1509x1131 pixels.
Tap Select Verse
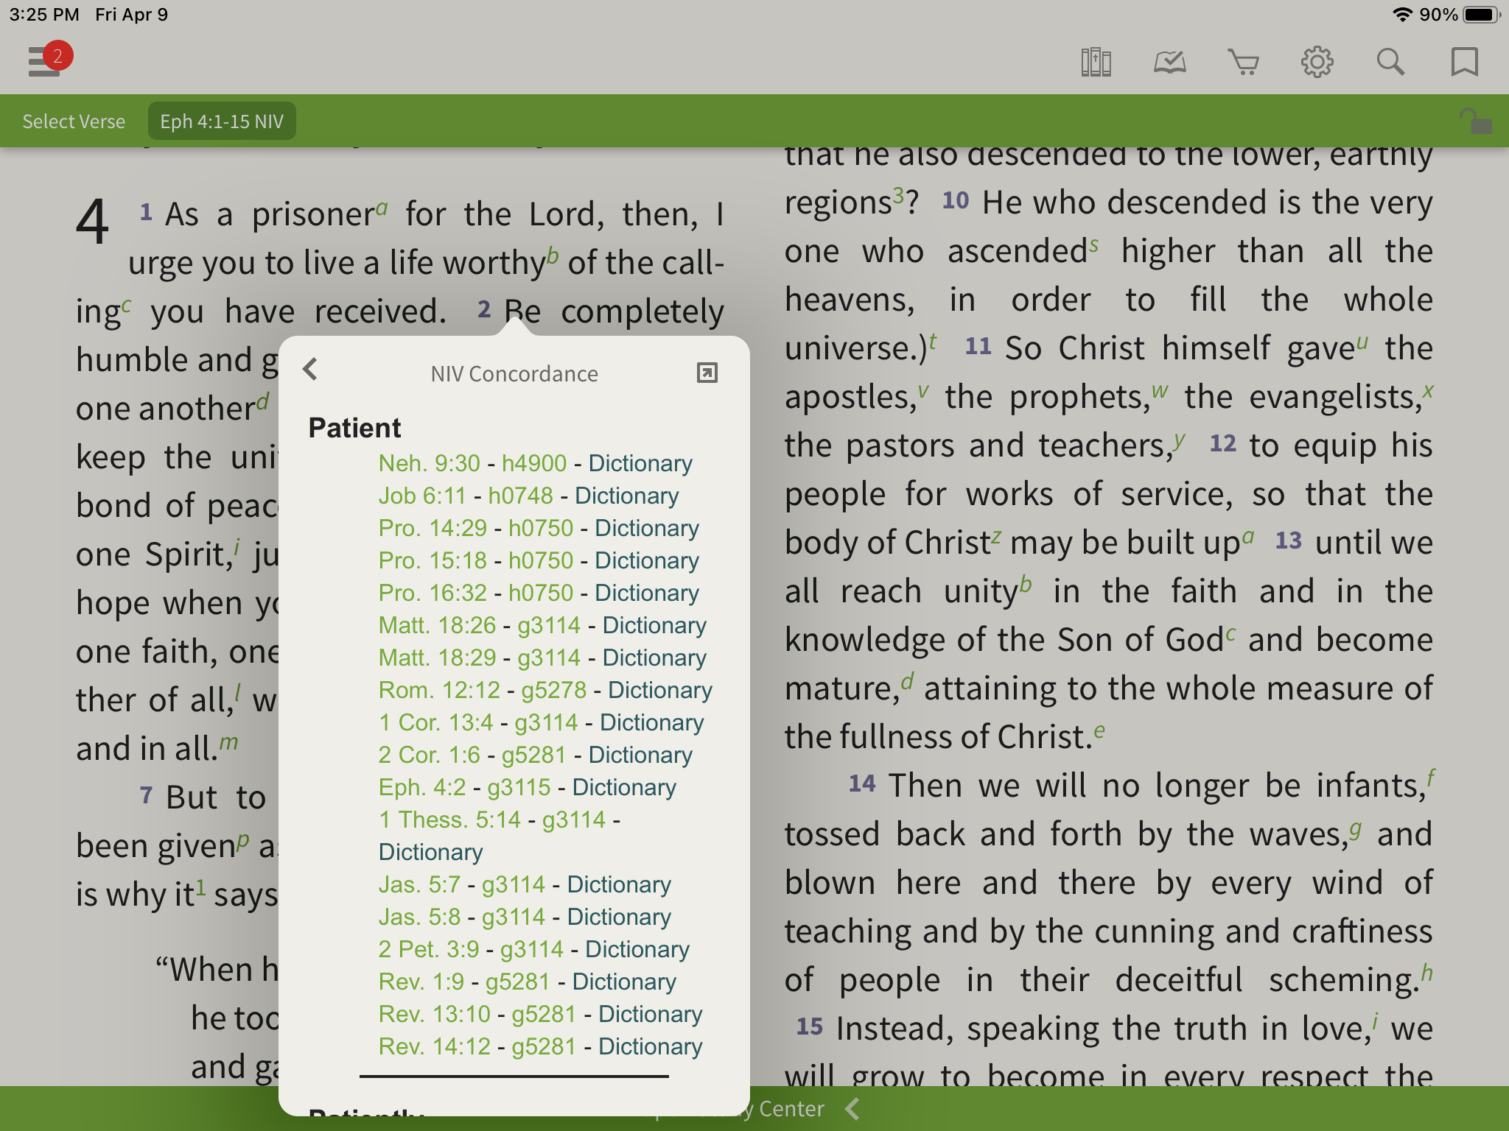(74, 121)
